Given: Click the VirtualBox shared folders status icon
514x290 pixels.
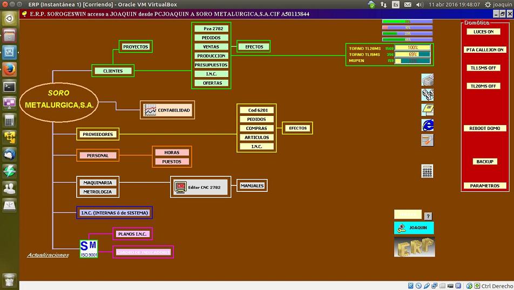Looking at the screenshot, I should tap(442, 286).
